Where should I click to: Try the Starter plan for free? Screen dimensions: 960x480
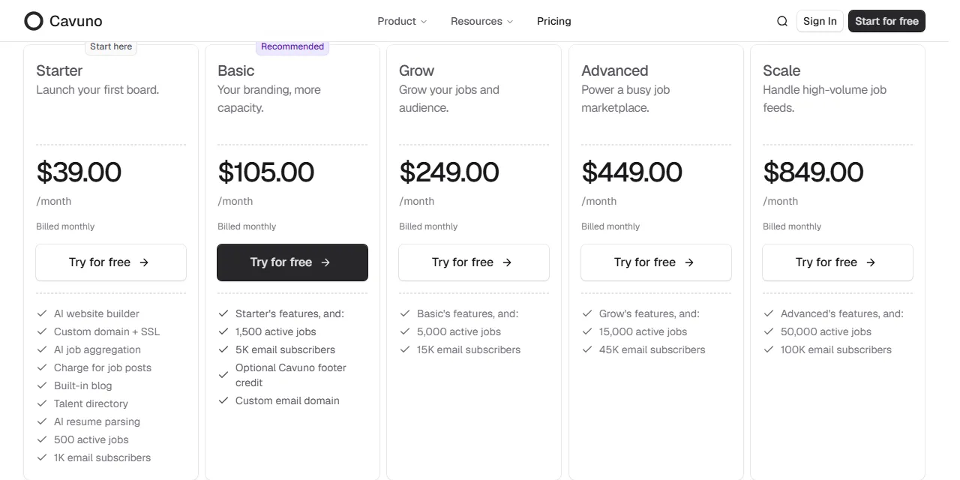(x=111, y=262)
